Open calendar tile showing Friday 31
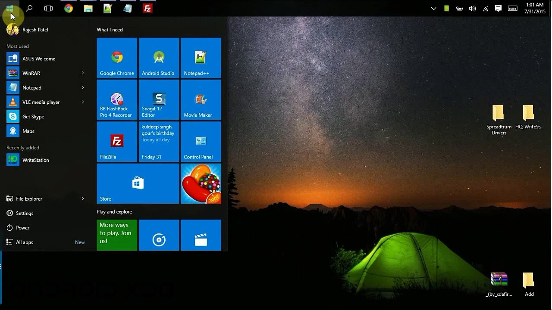The width and height of the screenshot is (552, 310). [x=159, y=141]
